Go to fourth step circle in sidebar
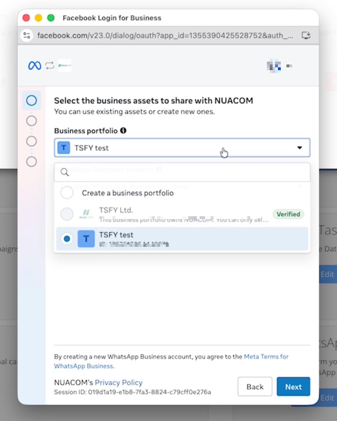Image resolution: width=337 pixels, height=421 pixels. (x=31, y=162)
